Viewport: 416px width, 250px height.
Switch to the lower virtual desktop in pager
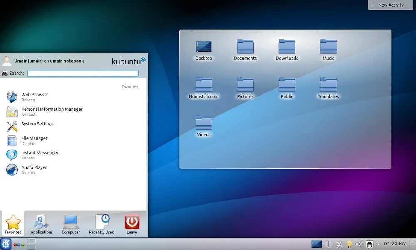(31, 248)
